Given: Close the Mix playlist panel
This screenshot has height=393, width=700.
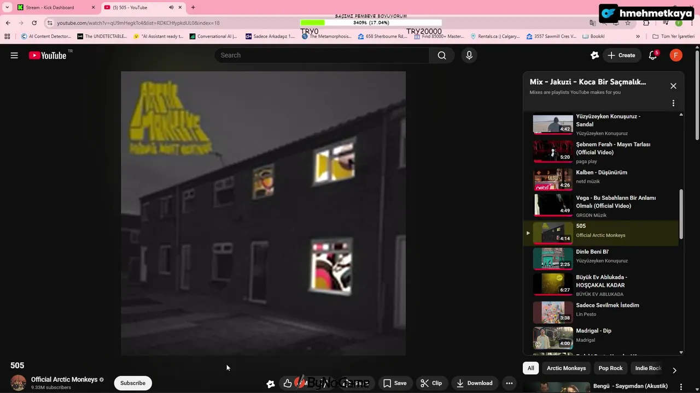Looking at the screenshot, I should (x=673, y=86).
